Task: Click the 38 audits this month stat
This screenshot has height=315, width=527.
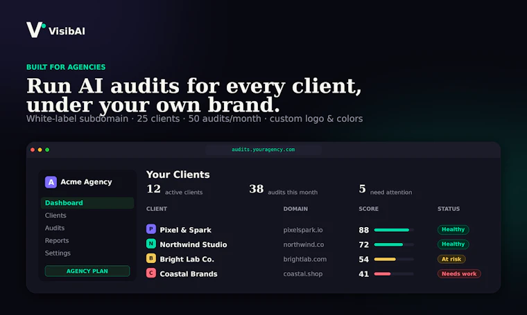Action: point(284,190)
